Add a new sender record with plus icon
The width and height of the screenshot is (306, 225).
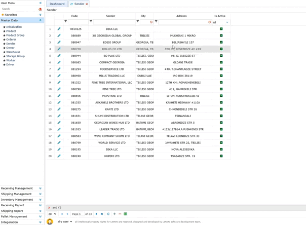point(114,214)
